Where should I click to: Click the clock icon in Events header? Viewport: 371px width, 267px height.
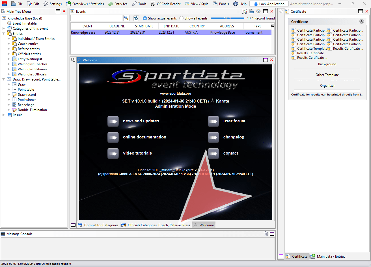(x=258, y=11)
